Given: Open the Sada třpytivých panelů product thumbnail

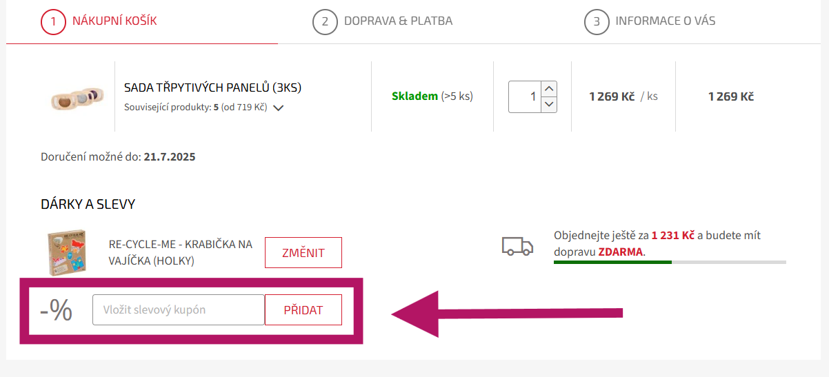Looking at the screenshot, I should click(x=77, y=97).
